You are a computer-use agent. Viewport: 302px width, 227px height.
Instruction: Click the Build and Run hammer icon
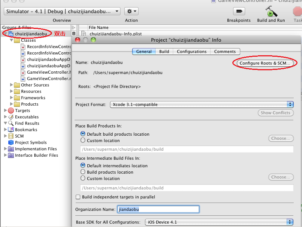tap(271, 11)
